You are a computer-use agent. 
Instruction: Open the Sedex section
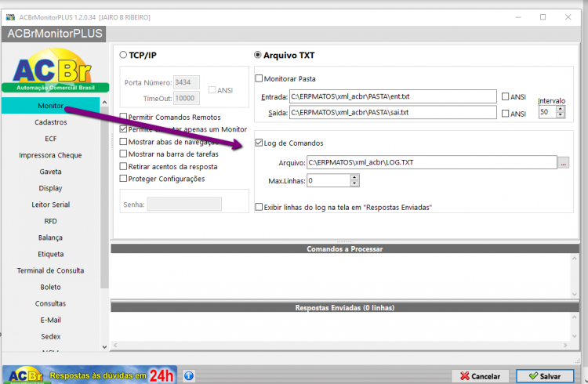51,337
